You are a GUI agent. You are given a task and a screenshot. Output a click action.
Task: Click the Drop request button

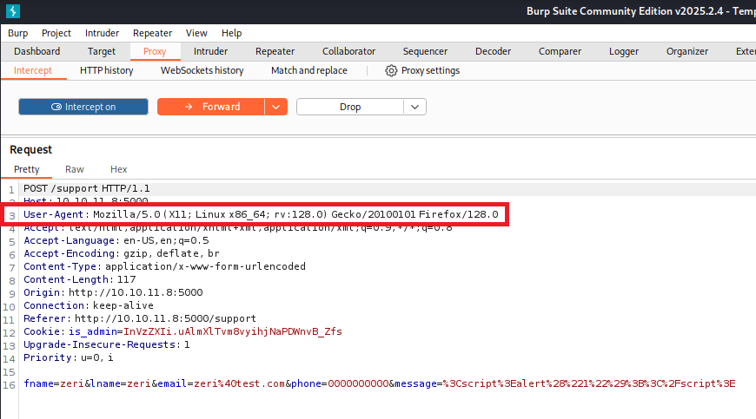[x=349, y=107]
